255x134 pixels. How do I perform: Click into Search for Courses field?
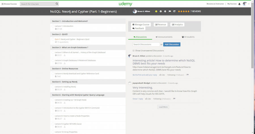tap(38, 4)
